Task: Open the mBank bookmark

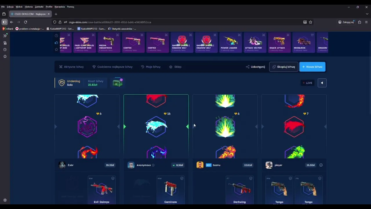Action: (8, 29)
